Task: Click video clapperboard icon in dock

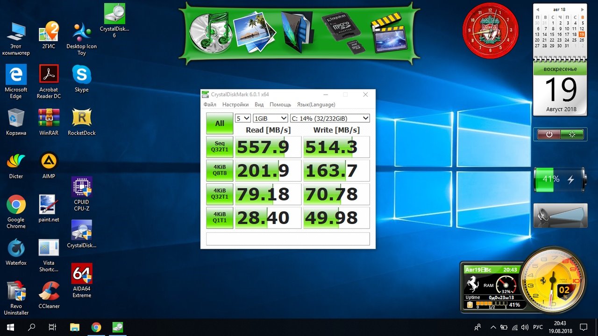Action: coord(390,32)
